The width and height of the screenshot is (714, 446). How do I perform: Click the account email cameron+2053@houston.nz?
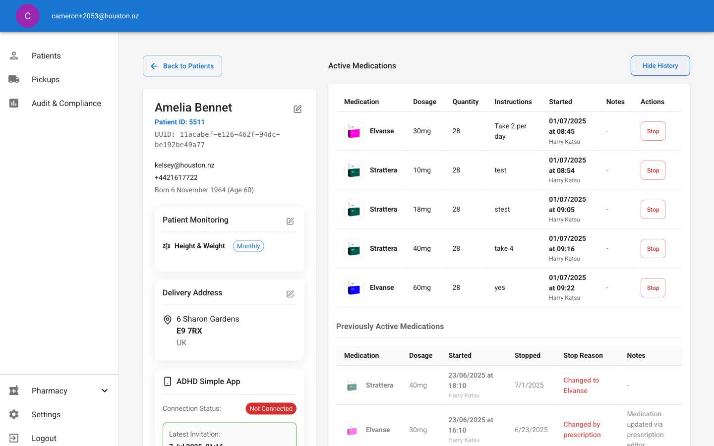(x=95, y=16)
